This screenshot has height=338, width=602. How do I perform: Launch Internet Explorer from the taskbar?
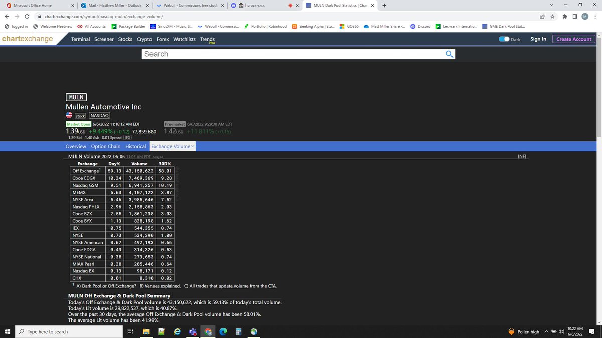pos(177,331)
